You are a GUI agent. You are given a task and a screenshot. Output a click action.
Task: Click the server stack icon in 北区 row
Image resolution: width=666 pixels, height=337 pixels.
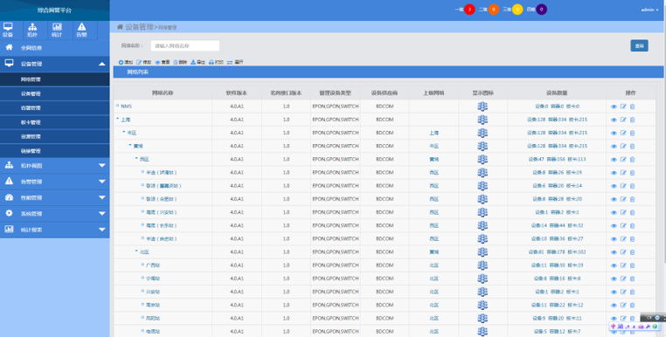pos(482,251)
